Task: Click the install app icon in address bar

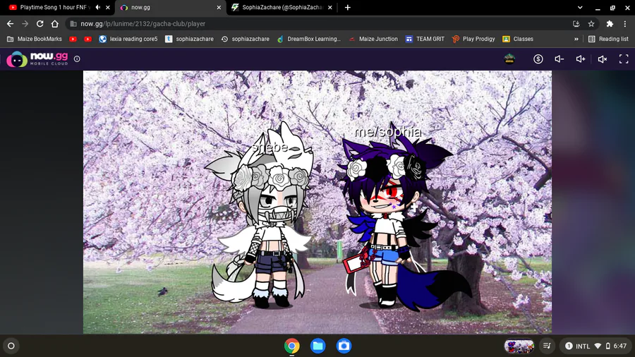Action: [576, 24]
